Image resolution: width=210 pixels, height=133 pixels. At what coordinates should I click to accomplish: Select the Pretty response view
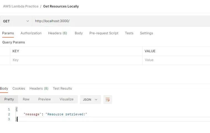[9, 99]
